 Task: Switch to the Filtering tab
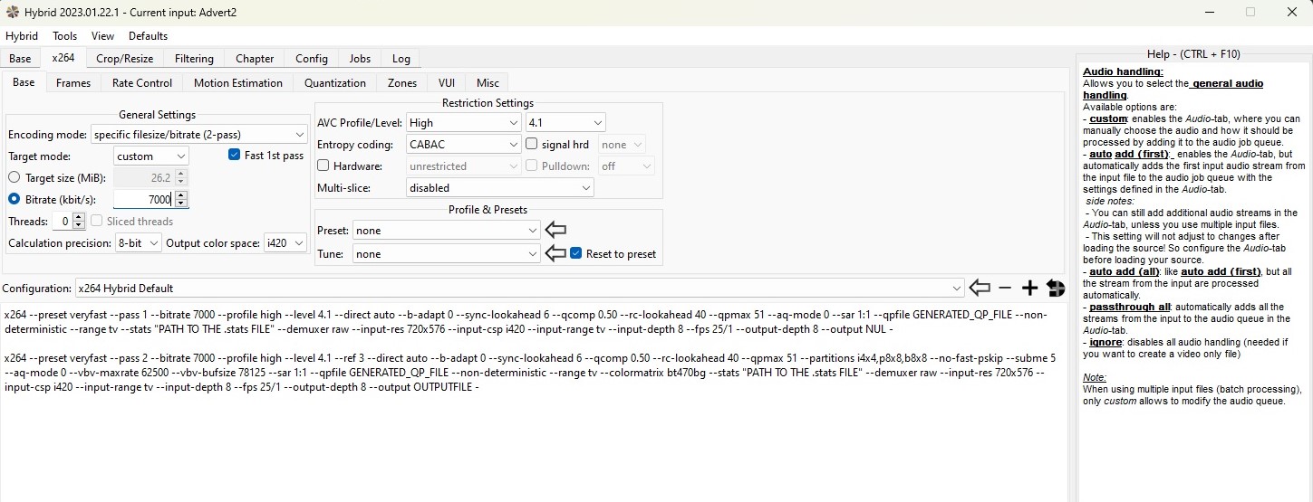coord(194,58)
